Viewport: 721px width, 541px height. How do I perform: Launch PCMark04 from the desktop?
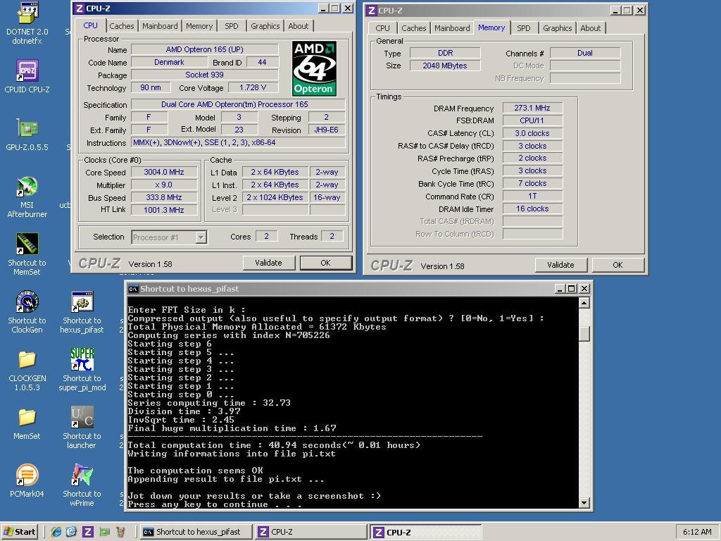27,481
